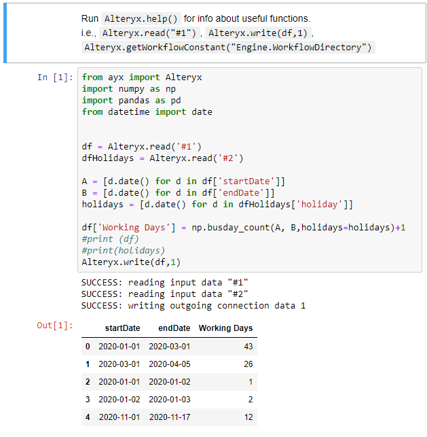Click the Alteryx.help() inline code text
This screenshot has width=427, height=437.
141,18
